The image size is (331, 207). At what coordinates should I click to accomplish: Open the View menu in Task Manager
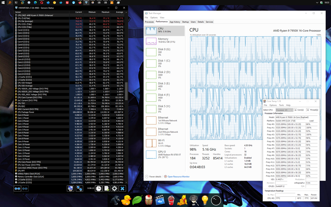point(162,17)
